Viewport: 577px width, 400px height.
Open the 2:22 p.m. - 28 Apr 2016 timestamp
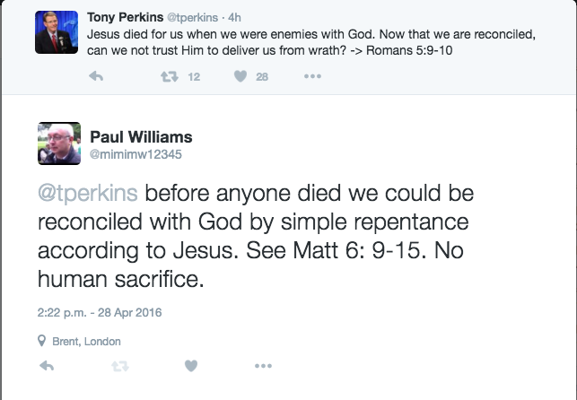coord(100,313)
